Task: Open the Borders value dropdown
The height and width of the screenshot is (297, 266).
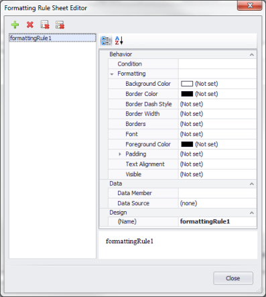Action: point(217,124)
